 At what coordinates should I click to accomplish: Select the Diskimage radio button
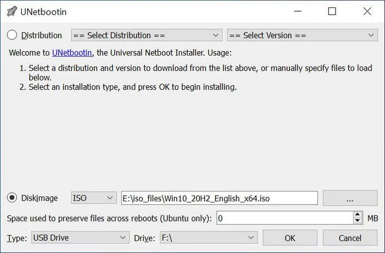point(12,198)
